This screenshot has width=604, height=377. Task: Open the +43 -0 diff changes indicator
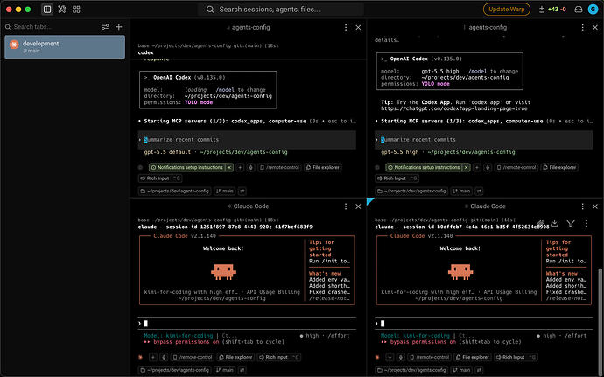pyautogui.click(x=552, y=10)
